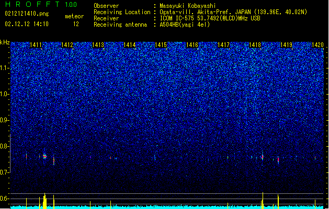Click the 1416 time marker
This screenshot has width=329, height=209.
[192, 45]
